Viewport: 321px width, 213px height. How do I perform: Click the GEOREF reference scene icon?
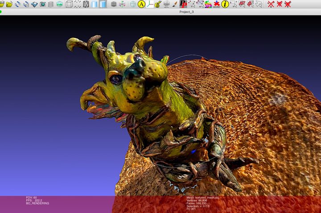click(216, 4)
